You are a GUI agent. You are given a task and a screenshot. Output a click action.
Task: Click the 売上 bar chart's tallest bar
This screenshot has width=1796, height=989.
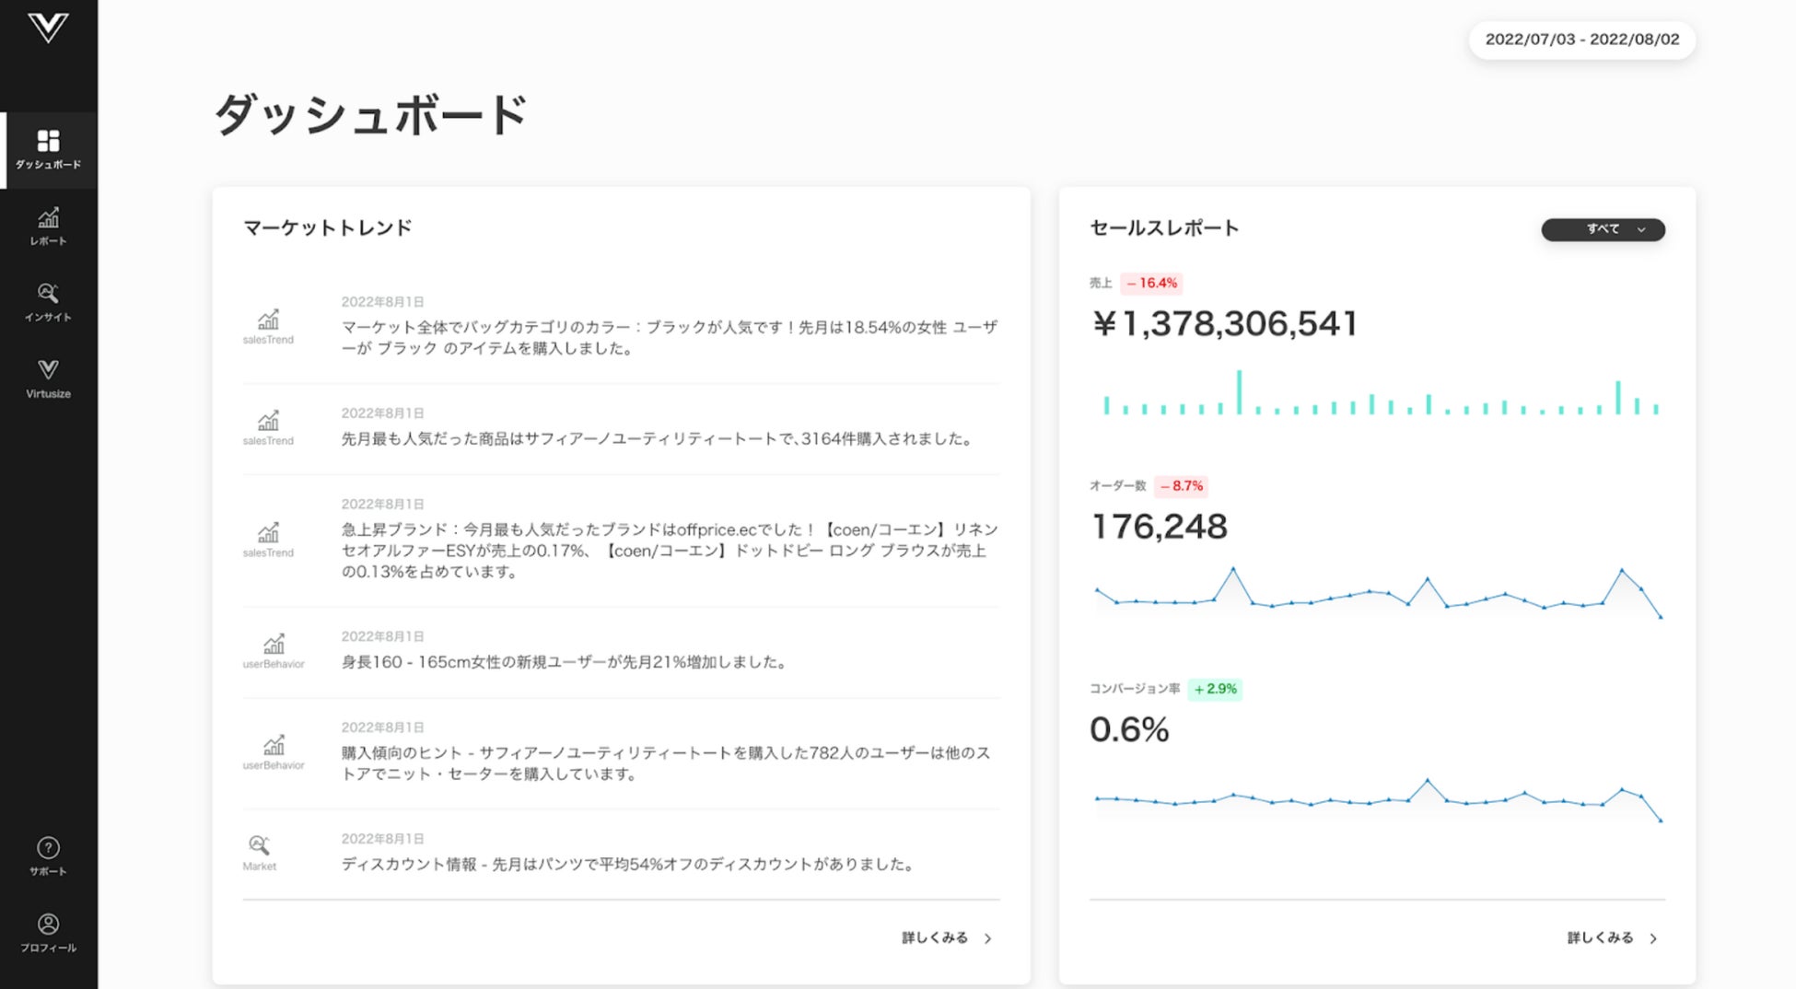point(1239,392)
